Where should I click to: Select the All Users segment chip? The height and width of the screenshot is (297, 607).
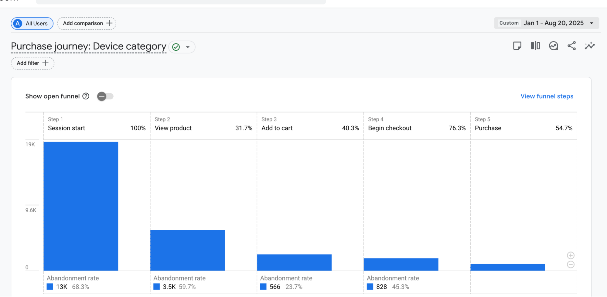(x=32, y=23)
